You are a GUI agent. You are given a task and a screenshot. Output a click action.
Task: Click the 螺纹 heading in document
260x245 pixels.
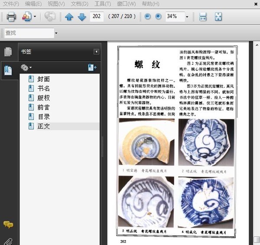[147, 64]
